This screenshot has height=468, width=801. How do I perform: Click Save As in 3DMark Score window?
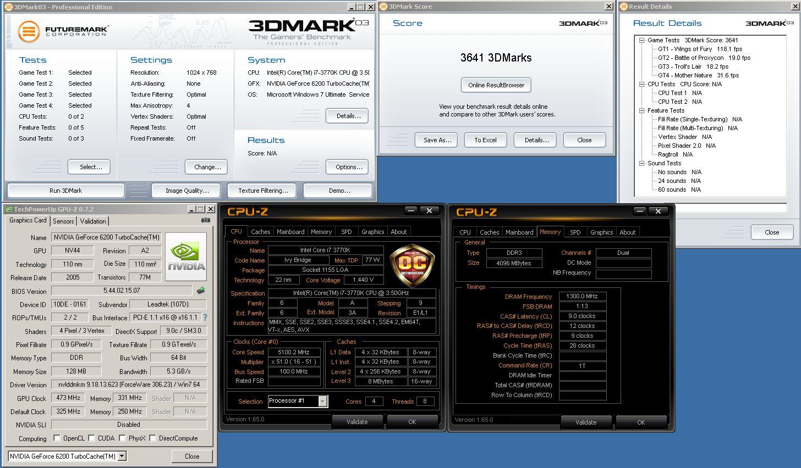(437, 140)
